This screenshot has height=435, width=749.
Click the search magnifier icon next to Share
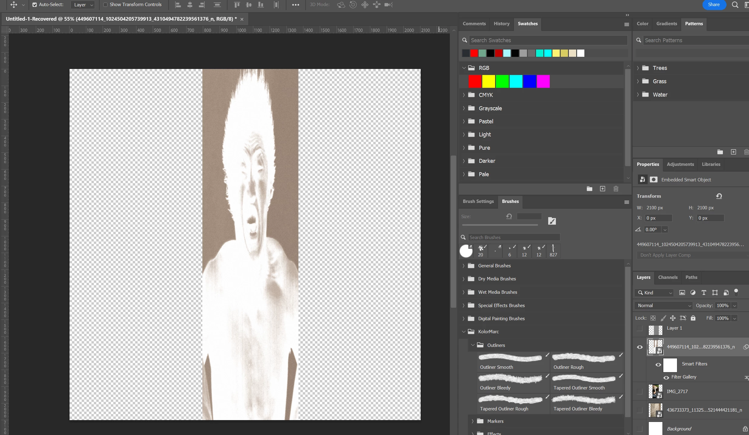point(735,5)
